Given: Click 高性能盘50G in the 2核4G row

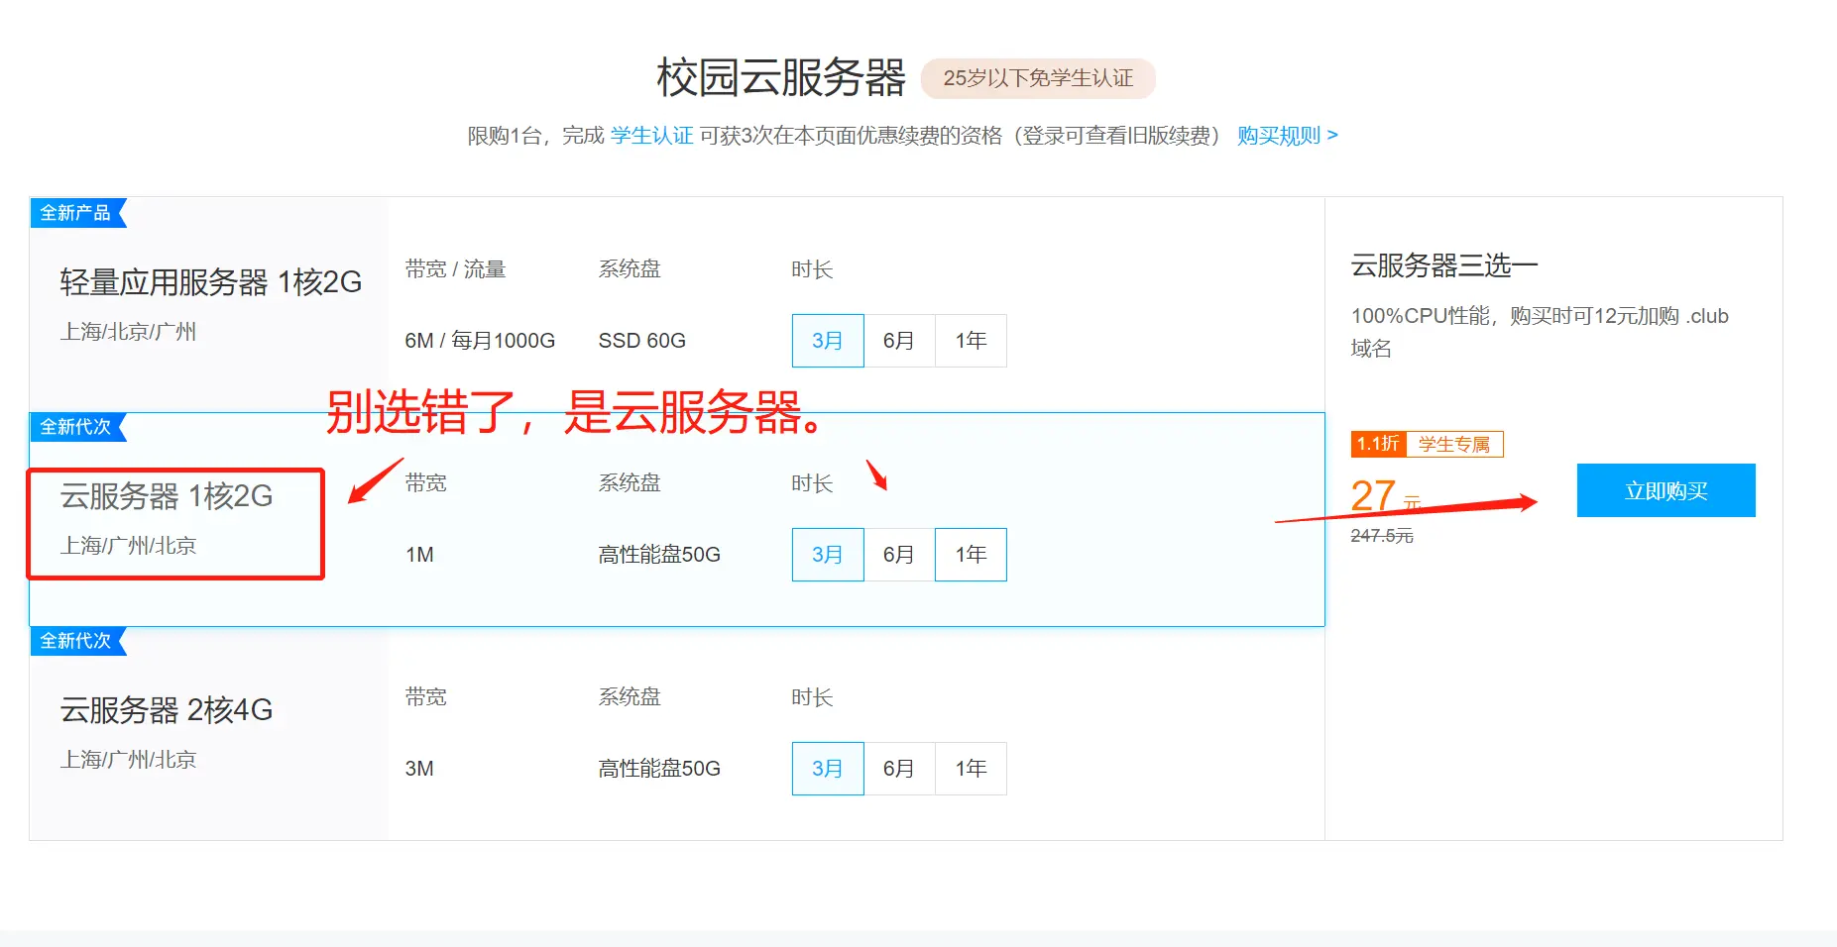Looking at the screenshot, I should pyautogui.click(x=659, y=769).
